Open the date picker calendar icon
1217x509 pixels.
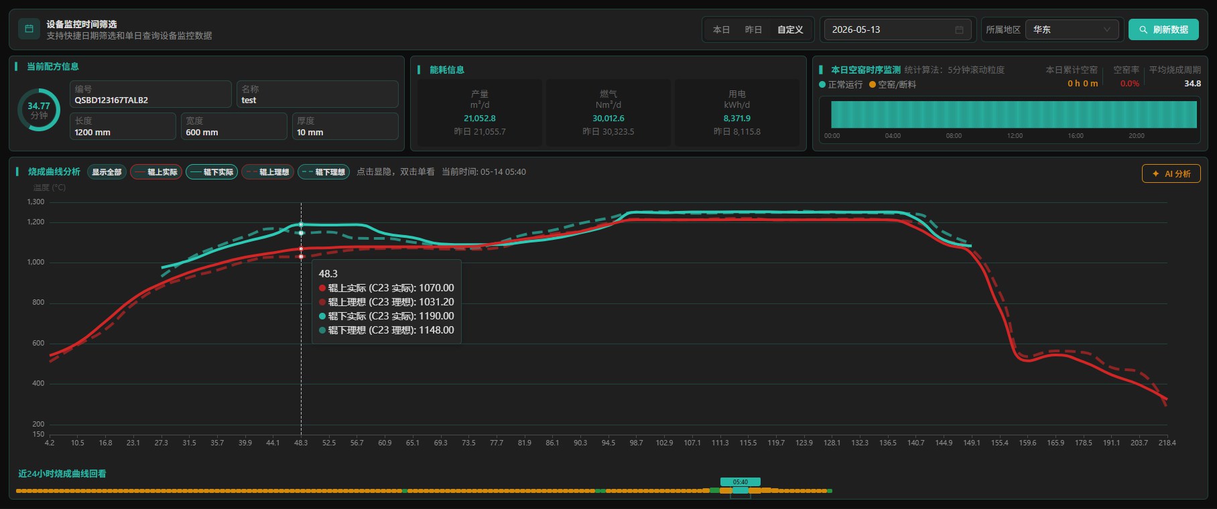click(959, 29)
